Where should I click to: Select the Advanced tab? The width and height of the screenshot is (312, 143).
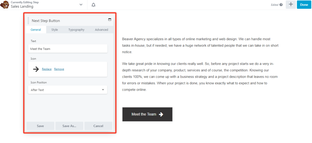click(101, 30)
